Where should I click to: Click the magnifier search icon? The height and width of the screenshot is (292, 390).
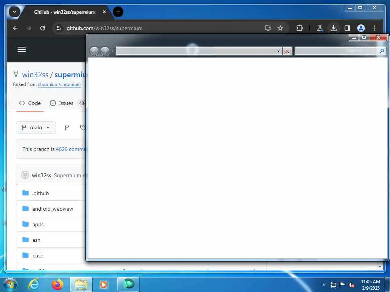point(382,51)
